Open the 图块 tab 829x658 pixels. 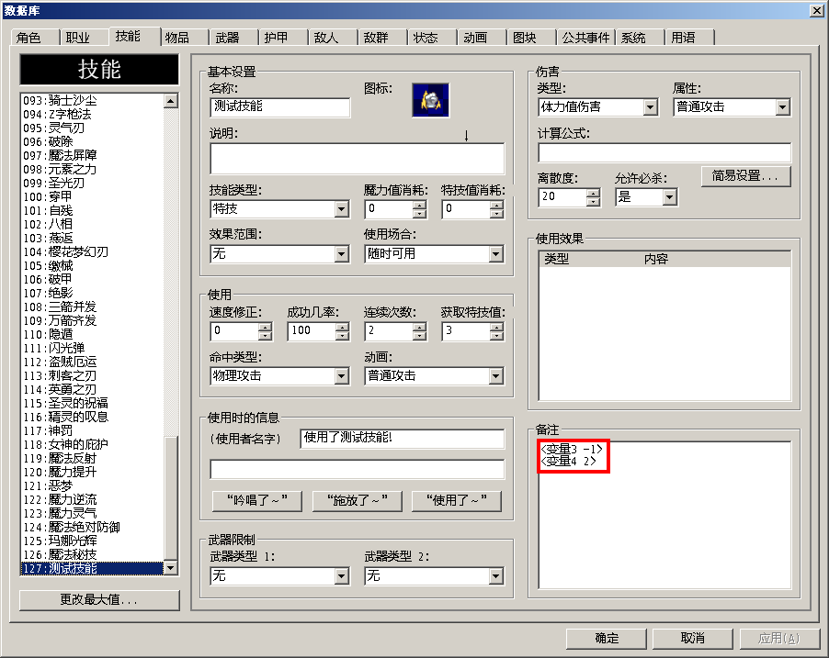pos(531,38)
